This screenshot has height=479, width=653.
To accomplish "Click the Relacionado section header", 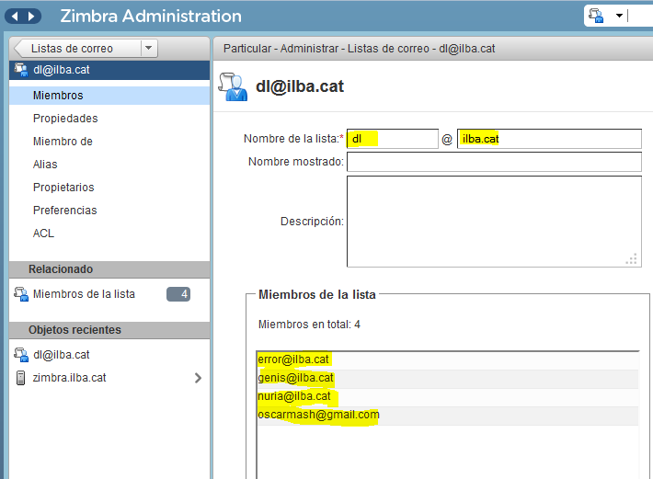I will click(x=109, y=269).
